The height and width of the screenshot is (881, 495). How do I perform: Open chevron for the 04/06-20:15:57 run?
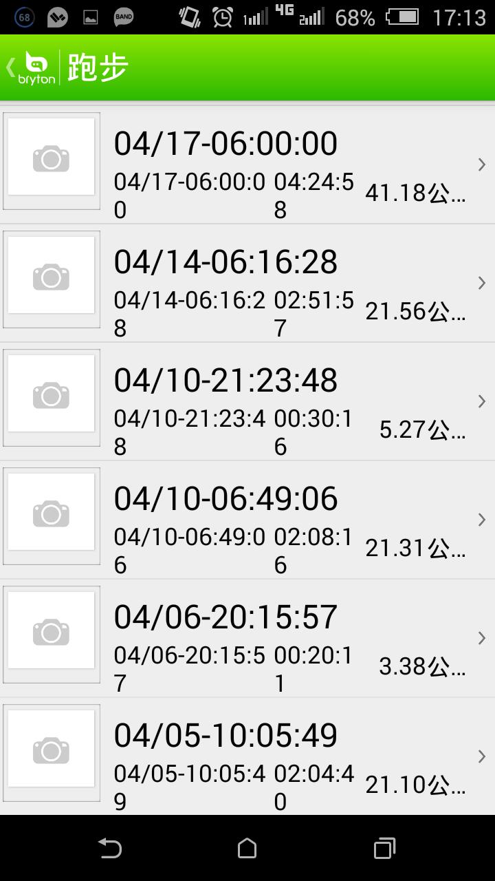click(x=481, y=638)
